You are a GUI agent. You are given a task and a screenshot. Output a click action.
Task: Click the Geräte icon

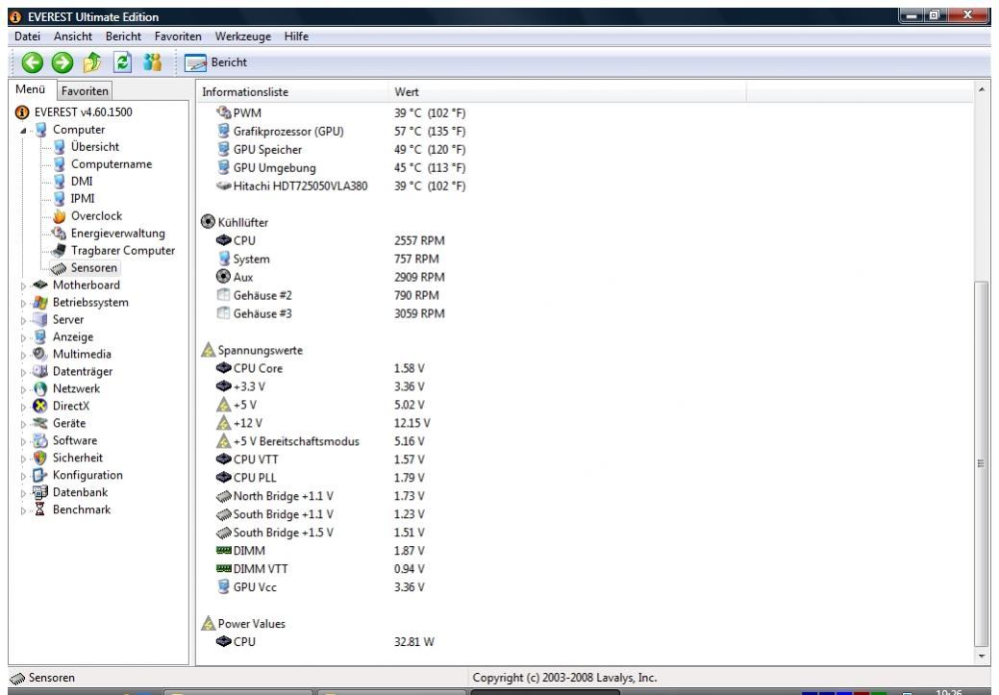(40, 423)
